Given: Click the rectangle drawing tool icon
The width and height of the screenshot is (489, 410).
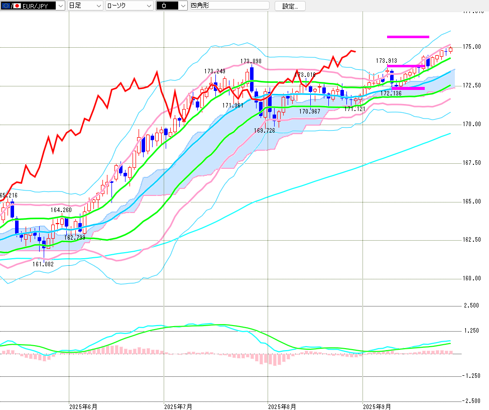Looking at the screenshot, I should (164, 6).
